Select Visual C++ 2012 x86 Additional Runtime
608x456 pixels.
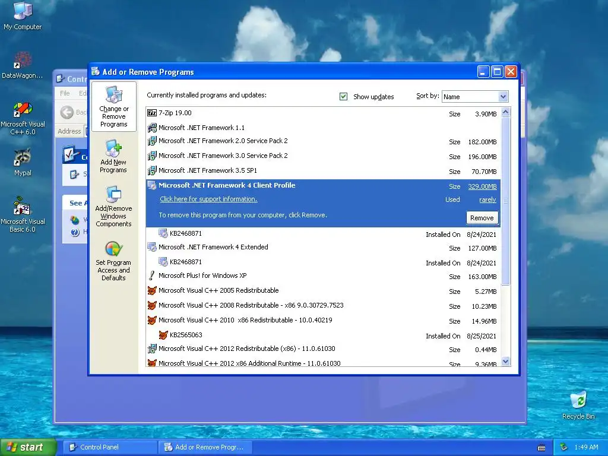324,363
